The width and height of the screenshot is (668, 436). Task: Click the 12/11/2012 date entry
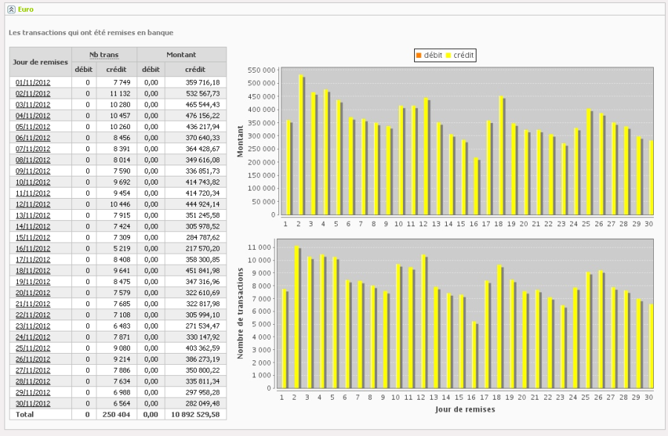[x=33, y=204]
